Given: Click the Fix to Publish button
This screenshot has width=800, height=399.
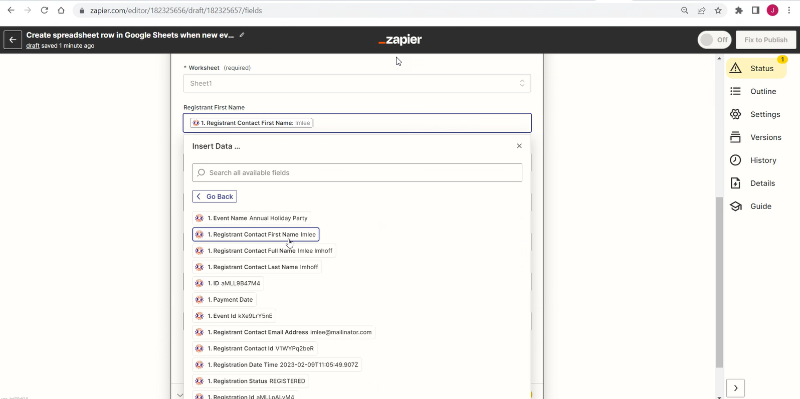Looking at the screenshot, I should 766,40.
